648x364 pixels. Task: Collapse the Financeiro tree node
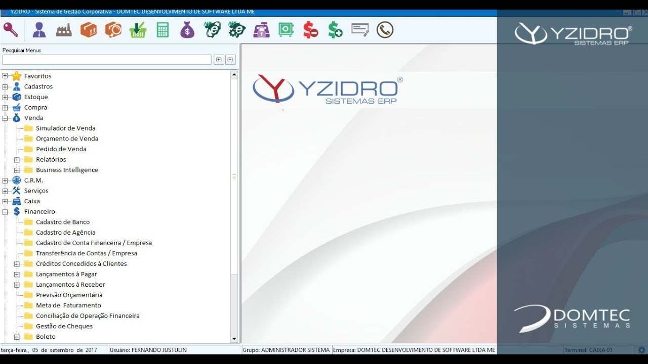5,212
